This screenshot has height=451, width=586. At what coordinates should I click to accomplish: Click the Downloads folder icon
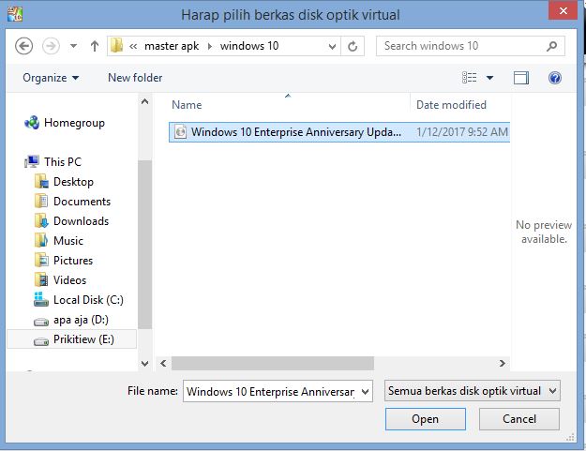pyautogui.click(x=41, y=221)
